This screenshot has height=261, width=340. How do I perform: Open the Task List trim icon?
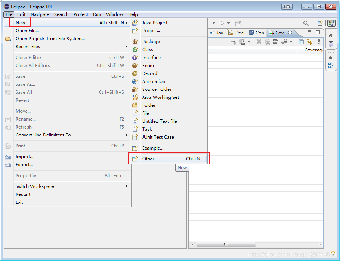331,44
